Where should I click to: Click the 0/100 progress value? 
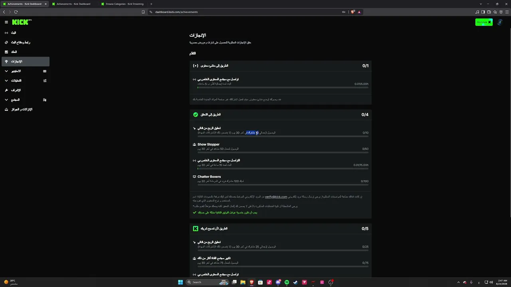pyautogui.click(x=365, y=181)
